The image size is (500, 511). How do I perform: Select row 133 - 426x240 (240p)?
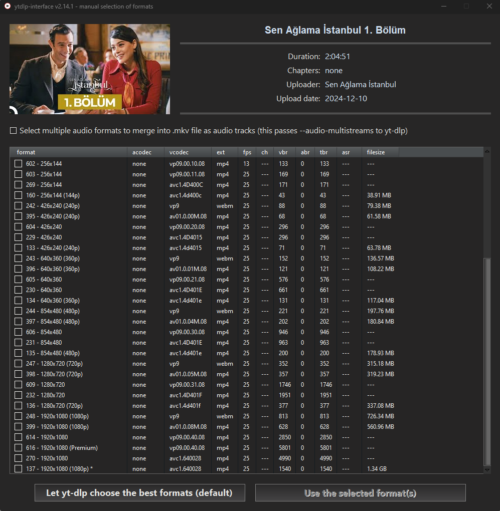[x=246, y=247]
